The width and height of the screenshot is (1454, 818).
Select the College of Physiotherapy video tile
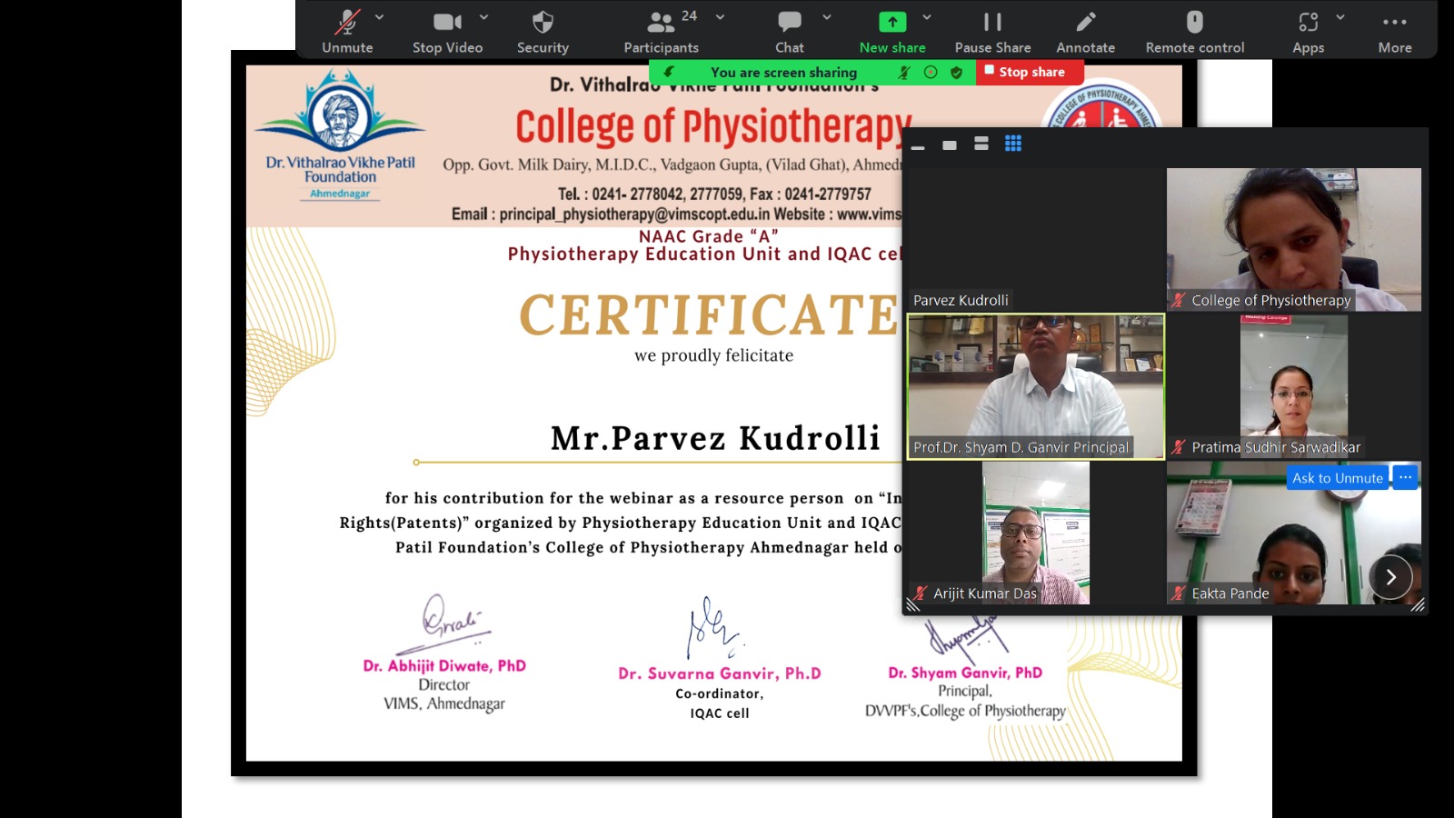pyautogui.click(x=1294, y=240)
